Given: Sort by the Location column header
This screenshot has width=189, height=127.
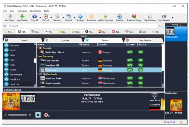Looking at the screenshot, I should click(x=111, y=44).
